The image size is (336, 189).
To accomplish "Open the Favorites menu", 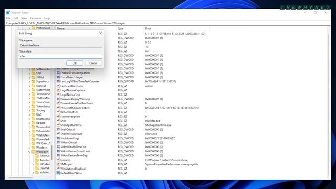I will tap(36, 18).
